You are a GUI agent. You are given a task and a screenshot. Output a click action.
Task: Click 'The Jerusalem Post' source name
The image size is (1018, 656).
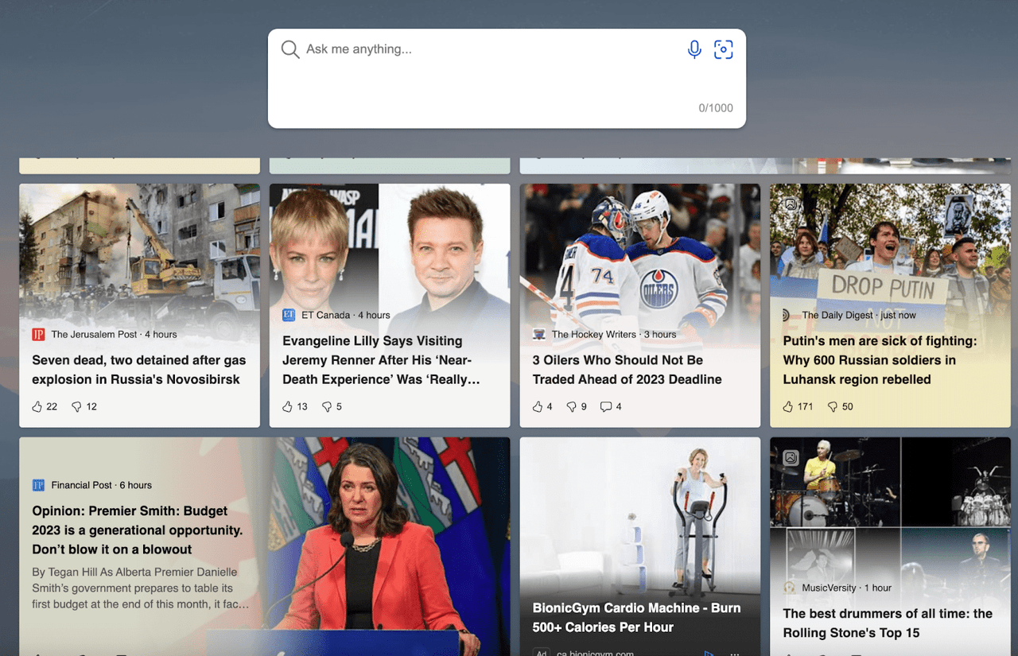[x=94, y=335]
